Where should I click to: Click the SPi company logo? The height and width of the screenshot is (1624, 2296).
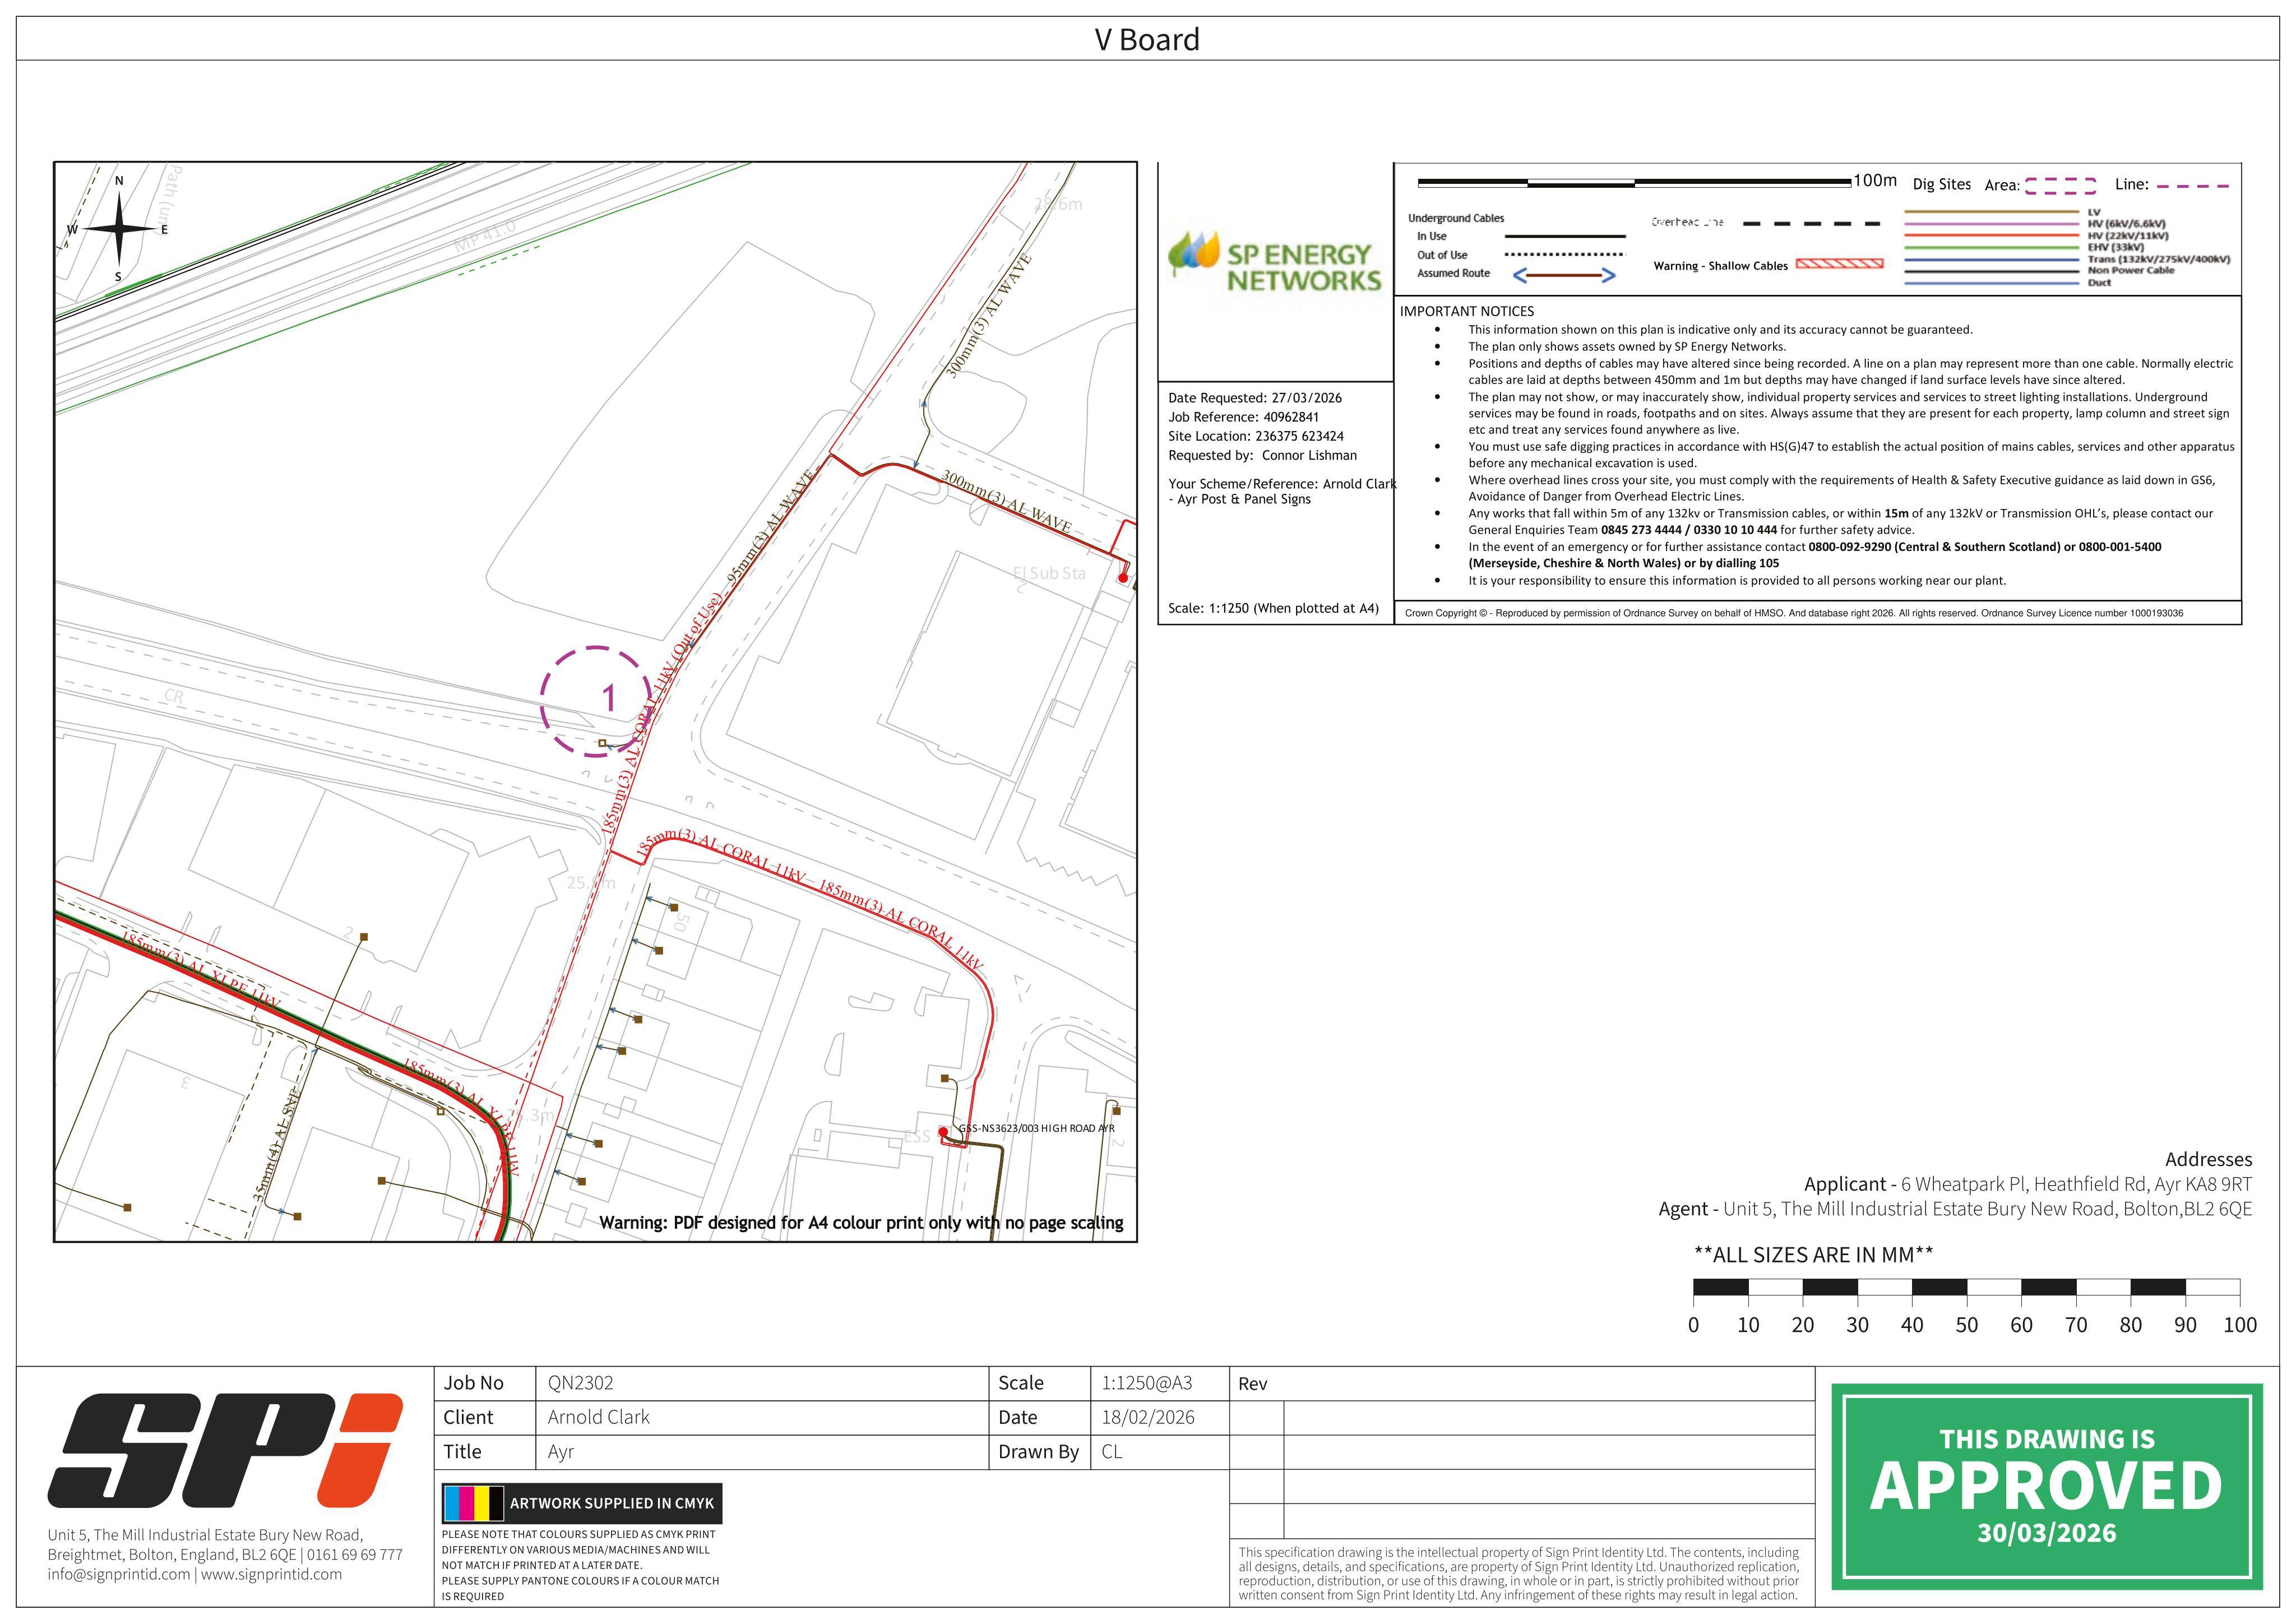[x=225, y=1451]
